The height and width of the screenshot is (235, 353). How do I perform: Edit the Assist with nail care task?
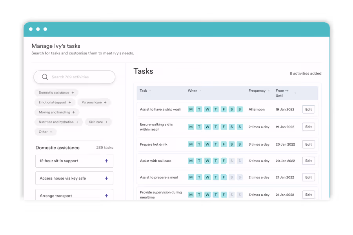tap(308, 161)
